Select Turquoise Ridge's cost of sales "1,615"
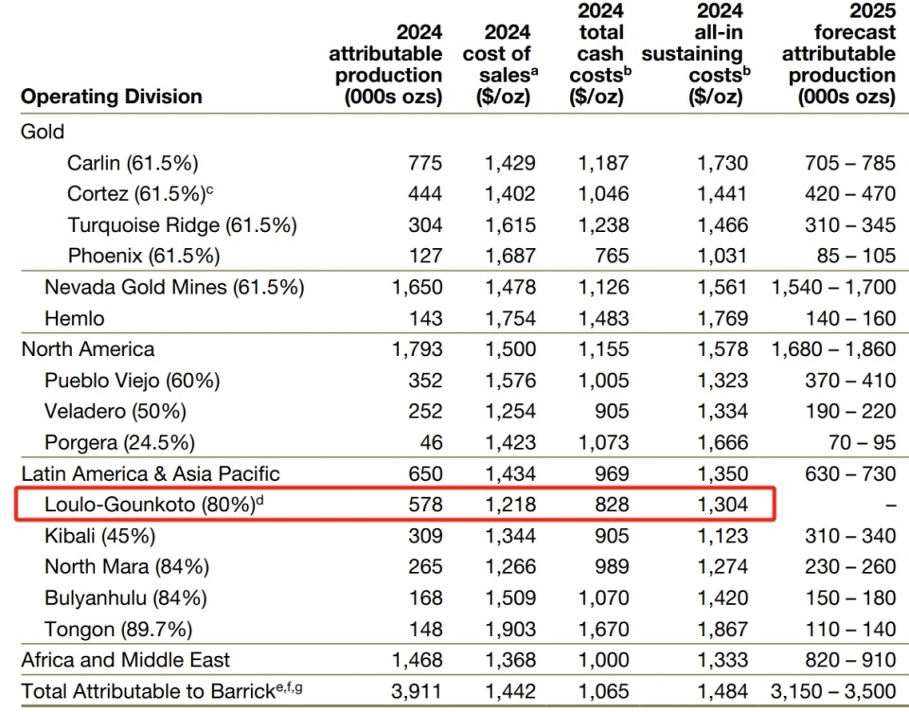Image resolution: width=909 pixels, height=712 pixels. (x=510, y=225)
